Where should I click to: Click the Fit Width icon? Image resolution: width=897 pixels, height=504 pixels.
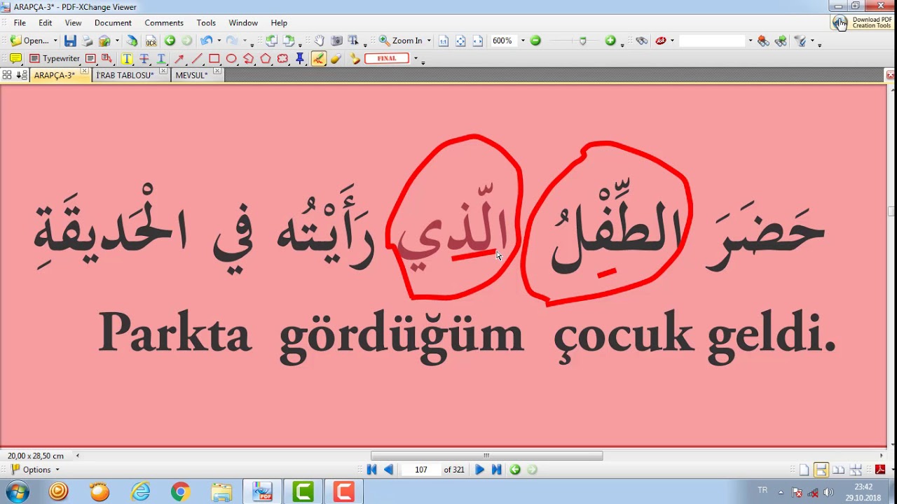(478, 41)
